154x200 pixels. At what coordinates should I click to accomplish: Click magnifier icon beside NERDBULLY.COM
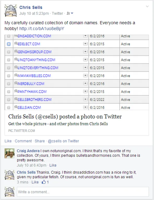click(16, 83)
